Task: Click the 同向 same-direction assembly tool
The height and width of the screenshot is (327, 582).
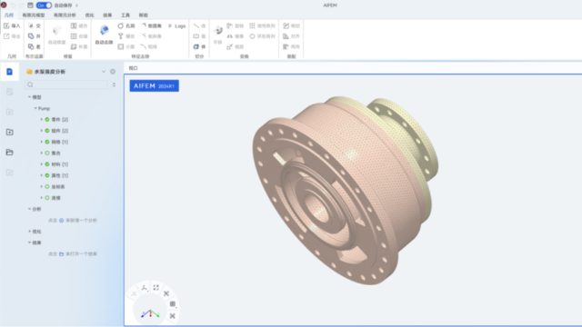Action: 291,46
